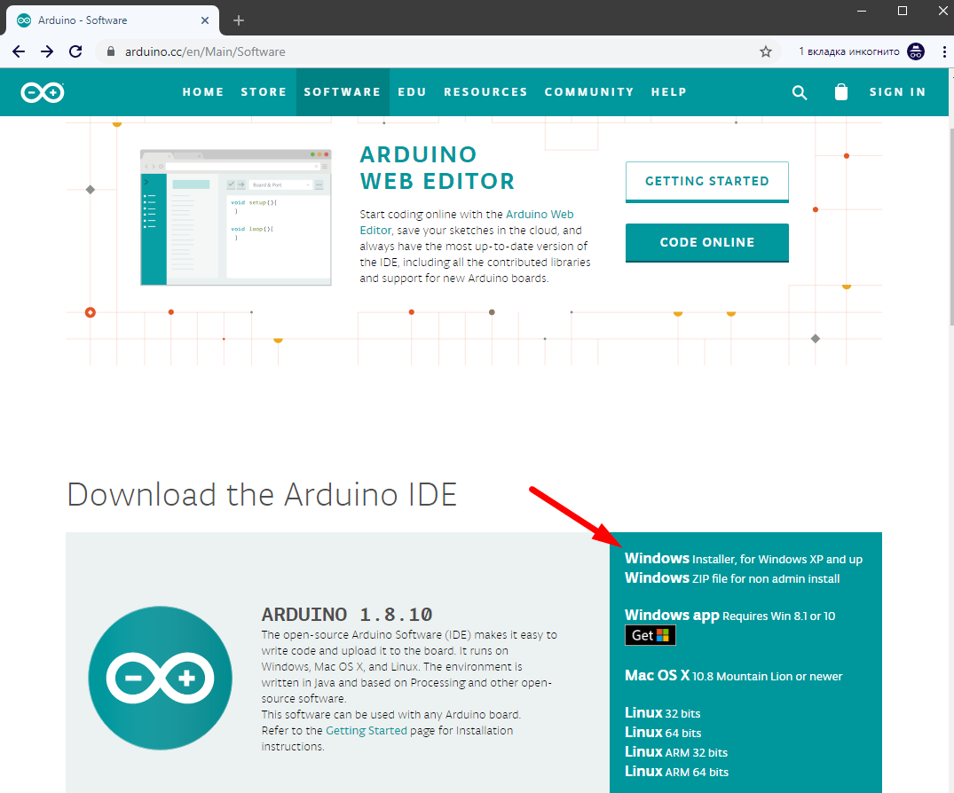Viewport: 954px width, 793px height.
Task: Click the round Arduino infinity logo image
Action: [x=159, y=678]
